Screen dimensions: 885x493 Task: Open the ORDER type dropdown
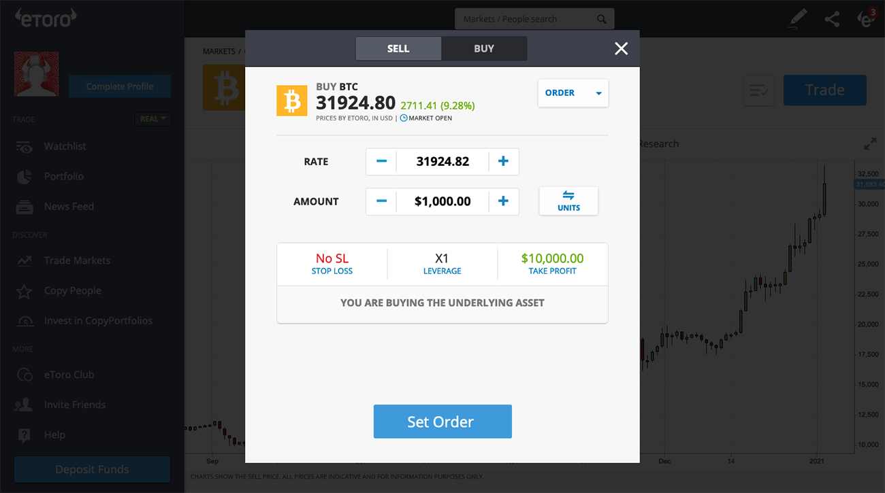click(x=573, y=93)
